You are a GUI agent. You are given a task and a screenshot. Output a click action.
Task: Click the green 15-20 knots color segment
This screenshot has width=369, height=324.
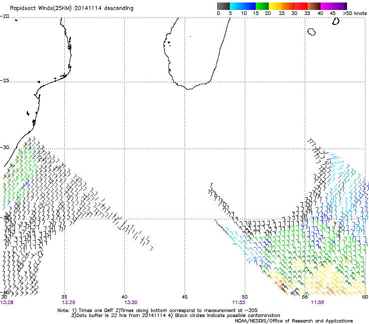[262, 6]
